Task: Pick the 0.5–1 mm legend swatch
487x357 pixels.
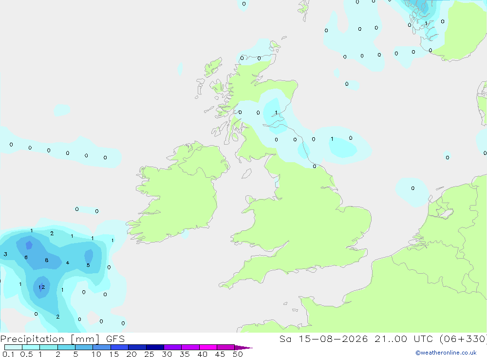Action: [31, 347]
